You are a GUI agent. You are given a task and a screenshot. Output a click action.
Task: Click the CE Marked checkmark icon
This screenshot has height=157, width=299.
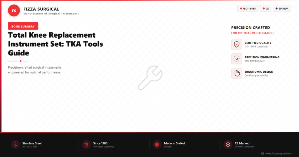[228, 145]
